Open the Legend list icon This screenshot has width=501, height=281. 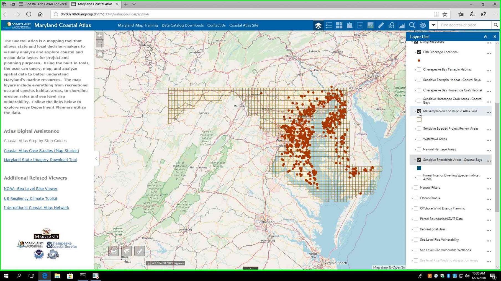point(329,25)
